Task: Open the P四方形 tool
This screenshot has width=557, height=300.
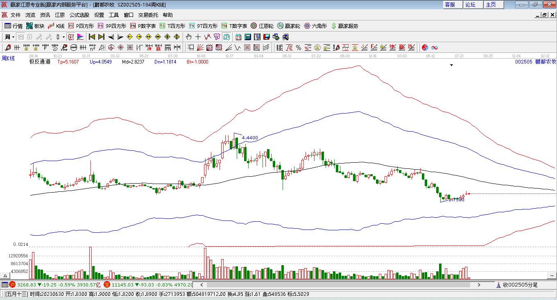Action: pos(81,26)
